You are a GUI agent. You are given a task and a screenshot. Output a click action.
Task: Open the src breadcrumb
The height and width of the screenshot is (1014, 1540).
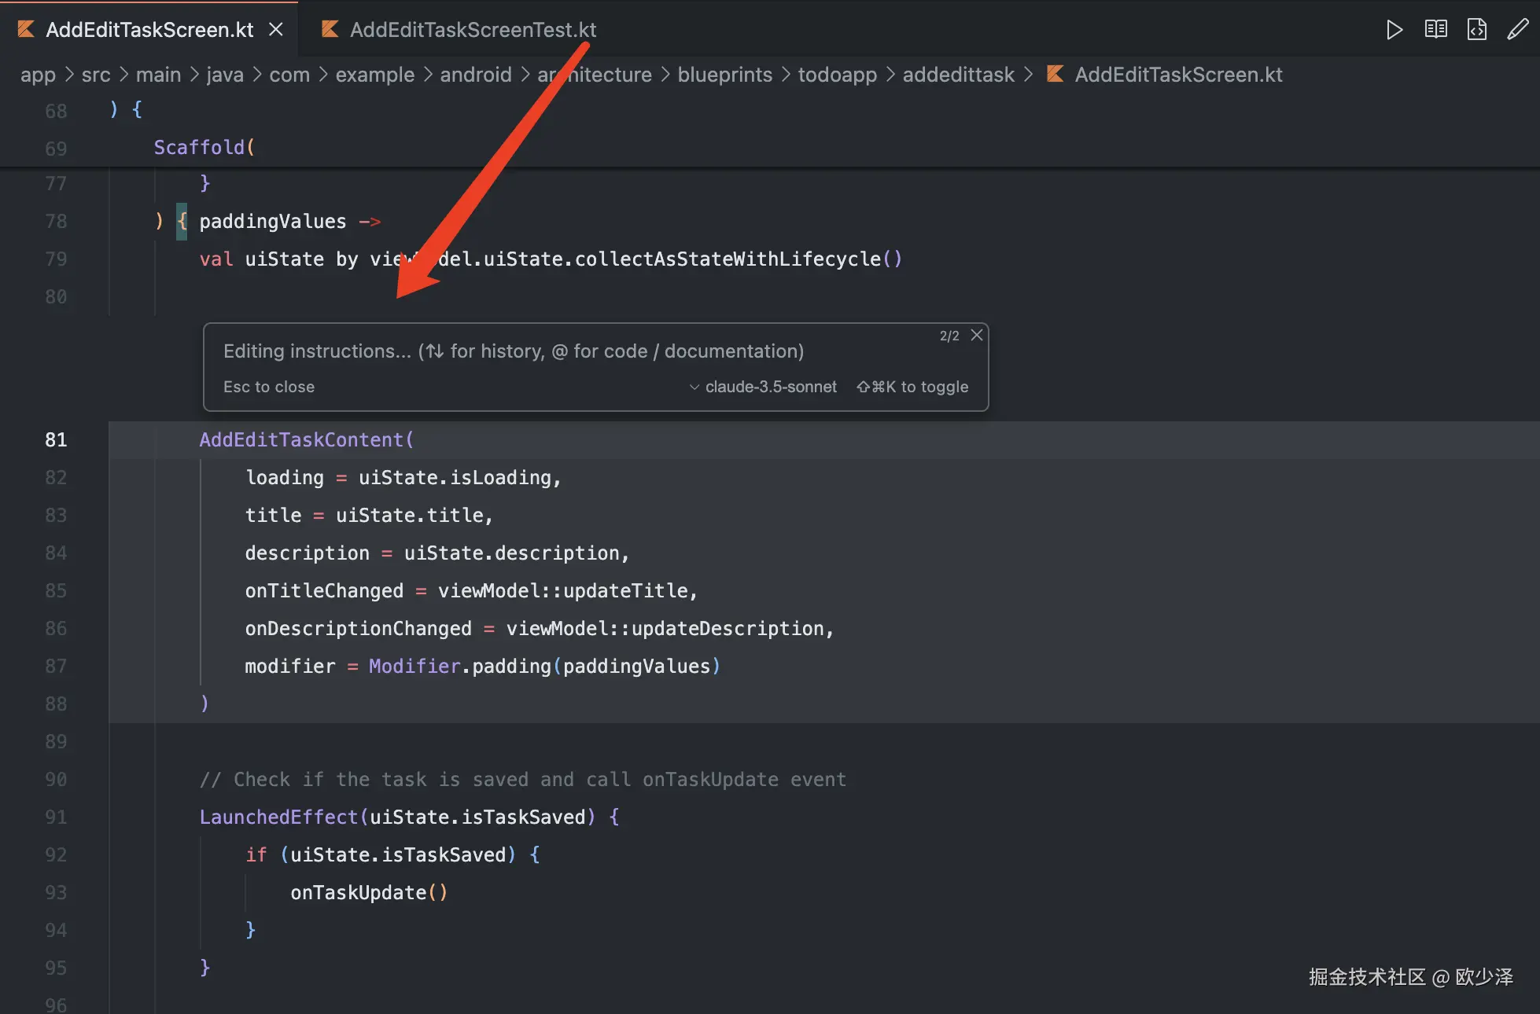[96, 75]
